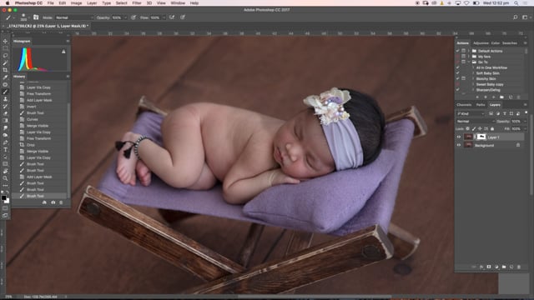Open the Opacity dropdown in options bar
The image size is (534, 300).
click(126, 17)
